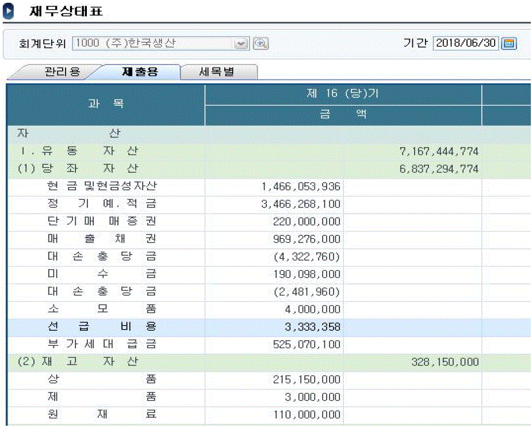The width and height of the screenshot is (532, 428).
Task: Click the blue 재무상태표 title icon
Action: point(10,11)
